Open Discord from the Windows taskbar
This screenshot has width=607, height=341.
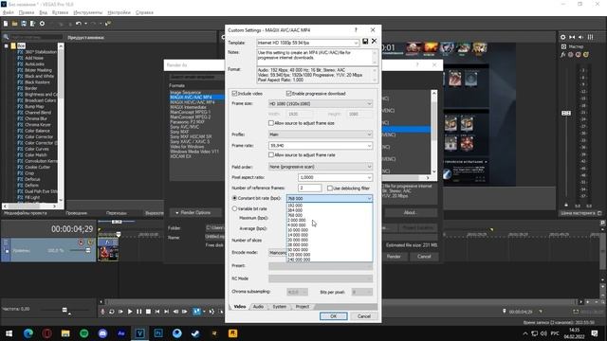click(102, 333)
